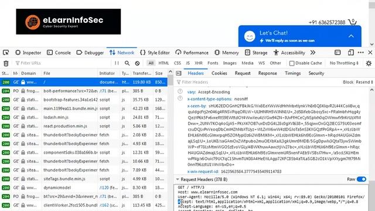Sort by the Transferred column header

pyautogui.click(x=142, y=73)
